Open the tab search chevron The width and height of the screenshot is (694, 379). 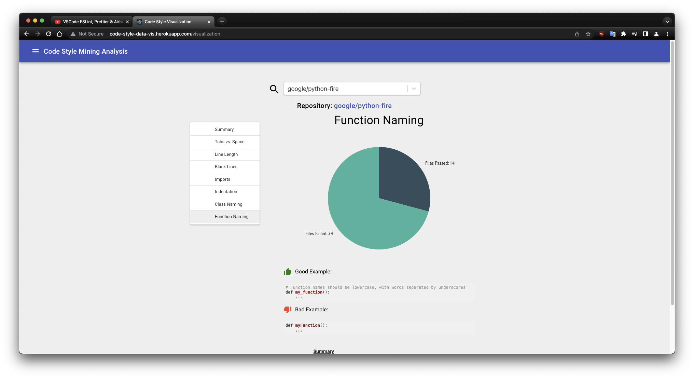667,22
